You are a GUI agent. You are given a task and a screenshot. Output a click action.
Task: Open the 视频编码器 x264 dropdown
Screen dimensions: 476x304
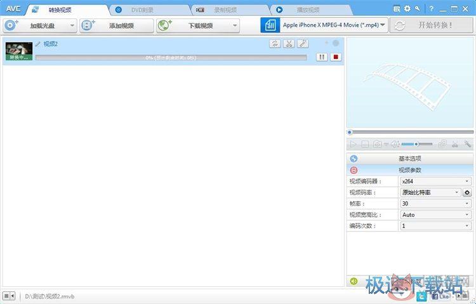click(x=435, y=182)
